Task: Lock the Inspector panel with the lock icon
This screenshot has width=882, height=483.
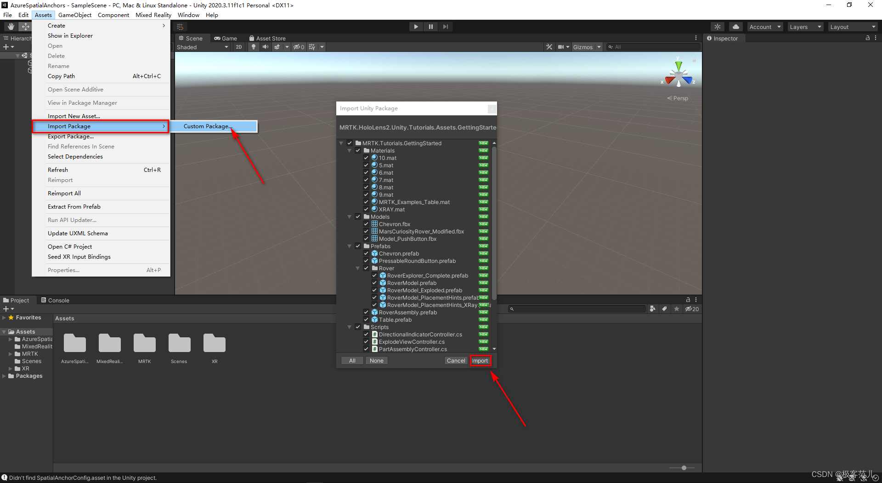Action: [867, 38]
